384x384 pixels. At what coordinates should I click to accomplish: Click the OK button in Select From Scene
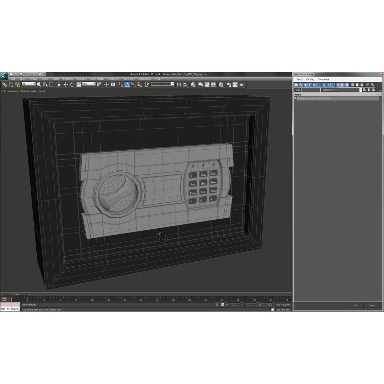point(356,305)
